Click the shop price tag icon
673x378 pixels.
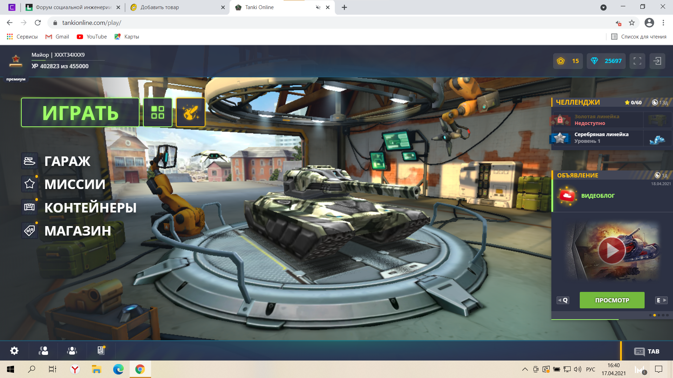29,231
